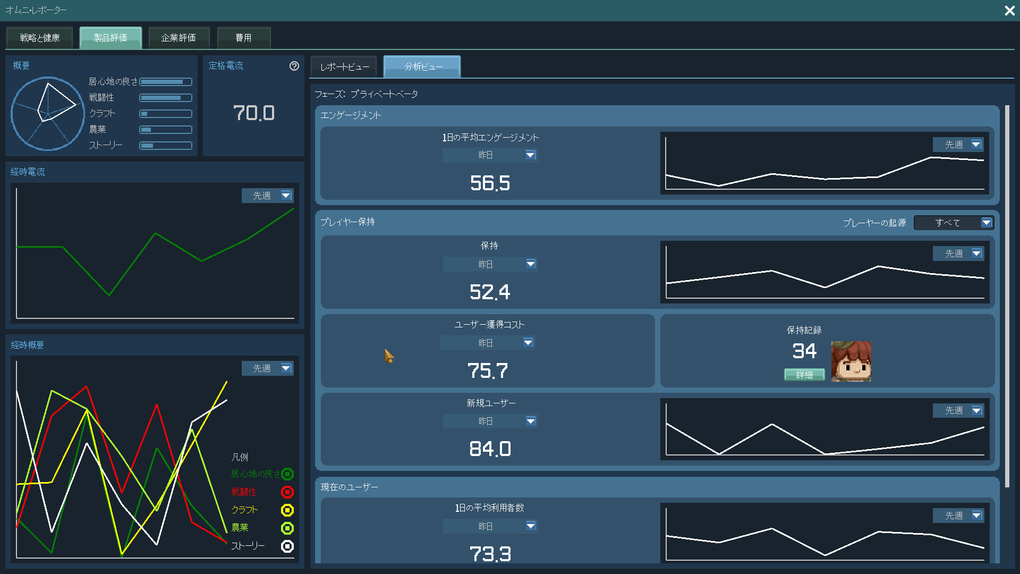Screen dimensions: 1020x574
Task: Open プレーヤーの起源 すべて dropdown
Action: pos(954,223)
